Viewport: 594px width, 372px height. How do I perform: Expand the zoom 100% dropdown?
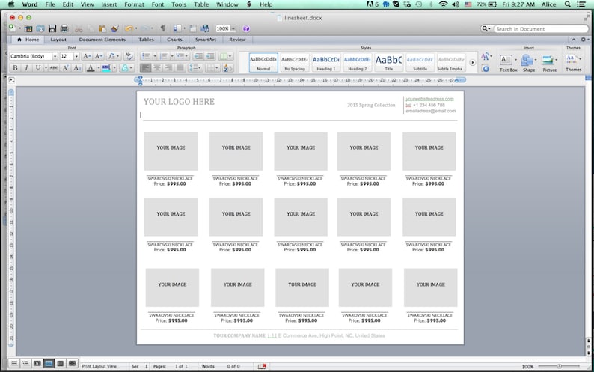(x=233, y=29)
